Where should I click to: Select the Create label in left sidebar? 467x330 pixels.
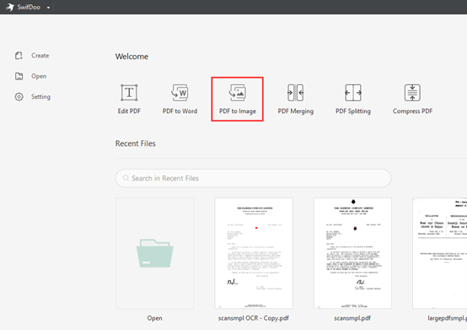pyautogui.click(x=40, y=56)
